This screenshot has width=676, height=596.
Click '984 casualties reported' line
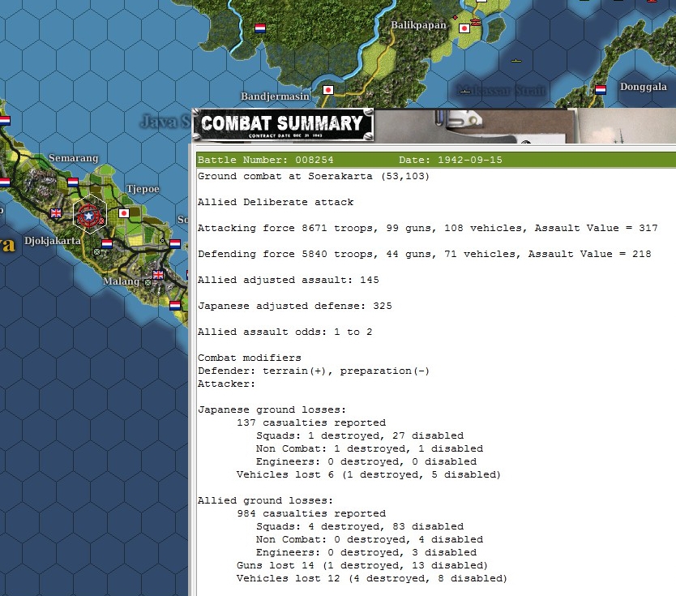point(311,513)
